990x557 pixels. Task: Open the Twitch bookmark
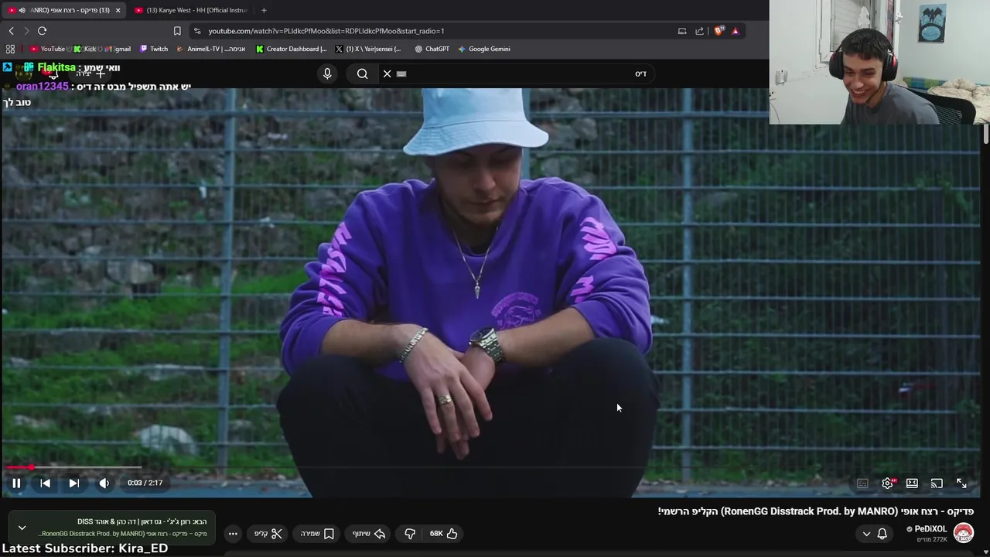(x=154, y=49)
